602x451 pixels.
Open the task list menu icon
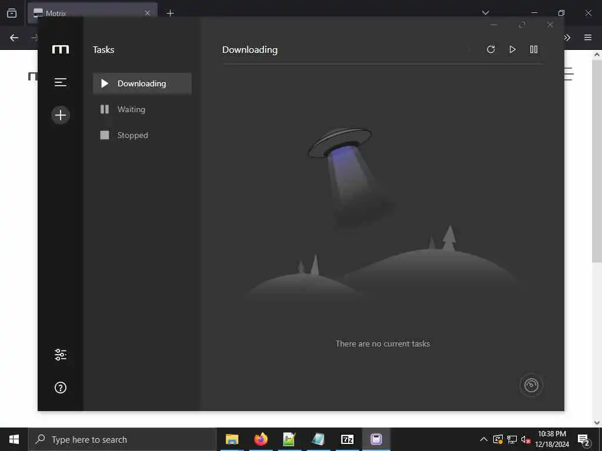pos(61,82)
